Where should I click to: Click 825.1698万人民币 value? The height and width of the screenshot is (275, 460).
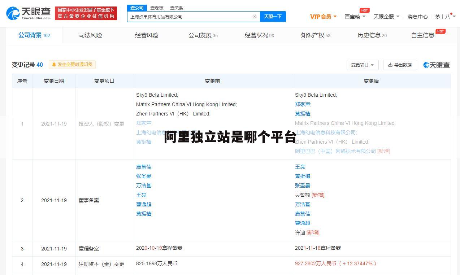(x=157, y=263)
